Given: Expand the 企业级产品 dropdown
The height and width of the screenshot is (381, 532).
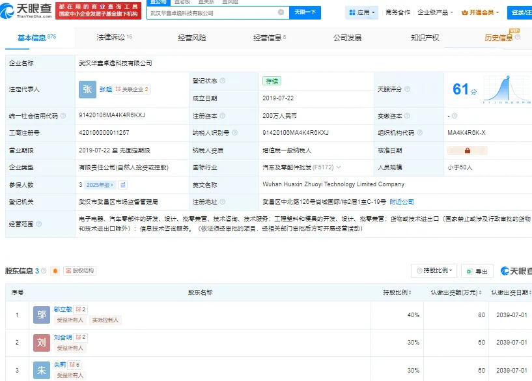Looking at the screenshot, I should (x=436, y=12).
